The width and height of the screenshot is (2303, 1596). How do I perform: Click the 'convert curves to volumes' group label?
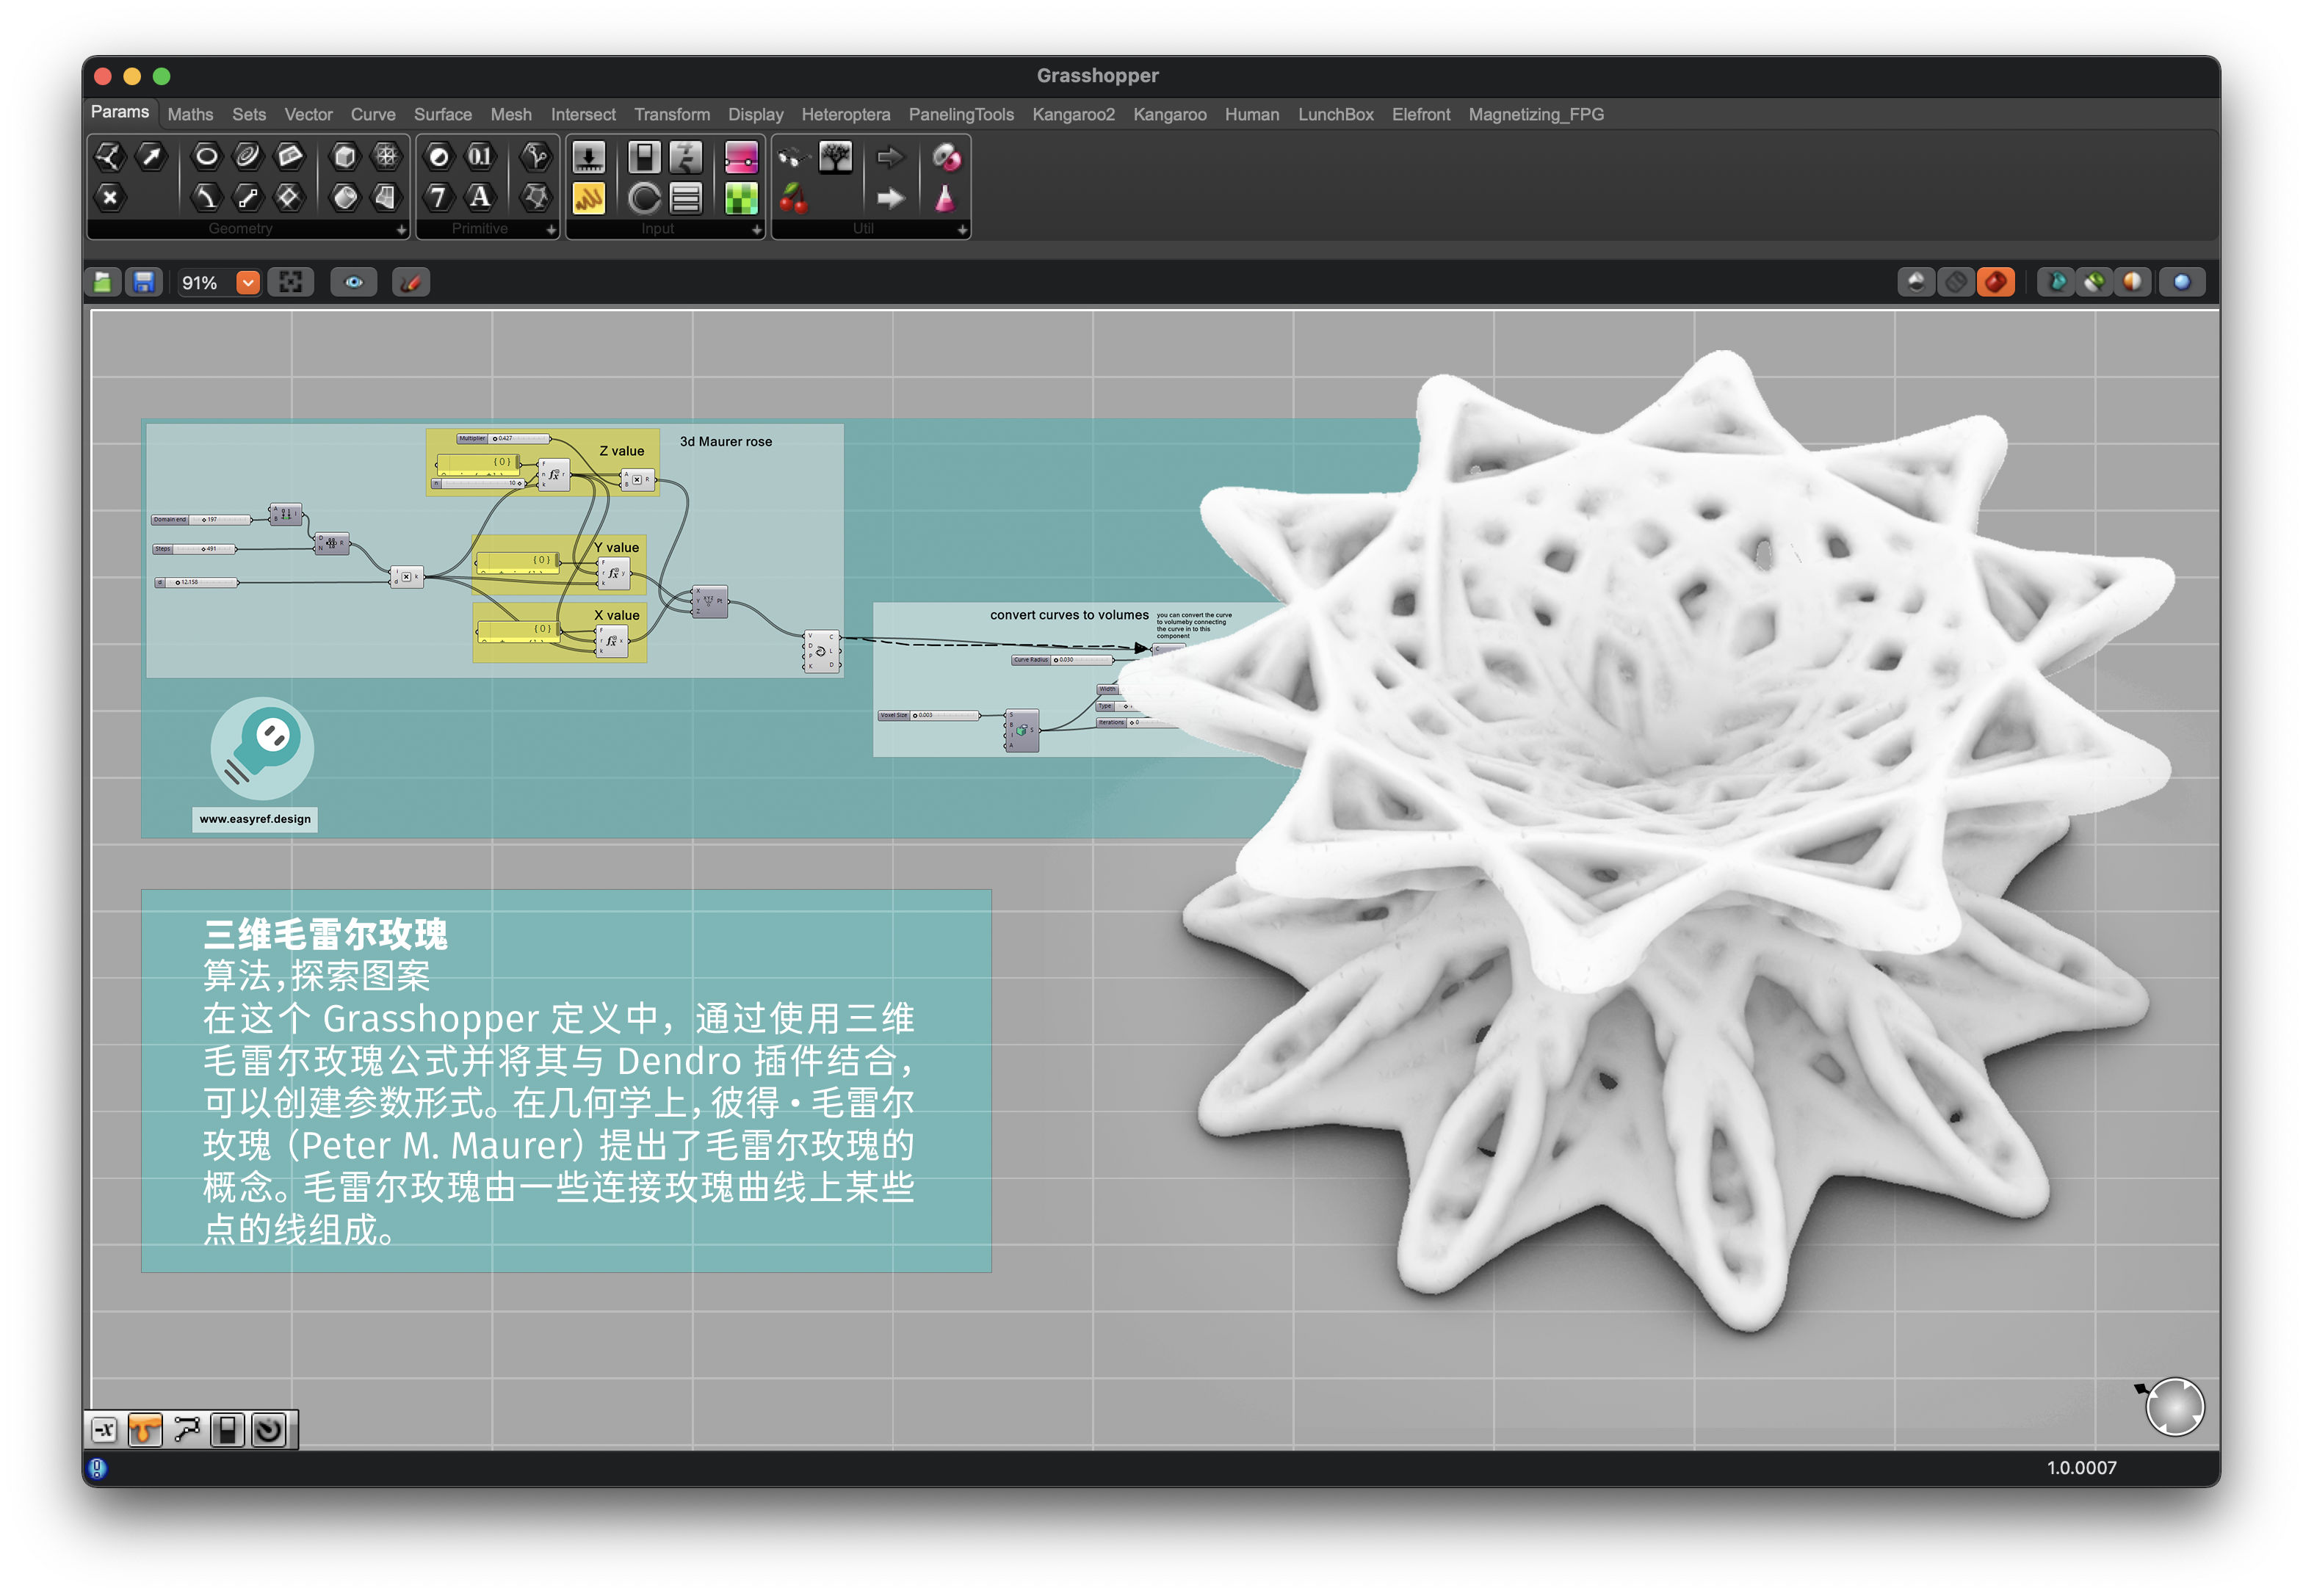click(x=1069, y=615)
